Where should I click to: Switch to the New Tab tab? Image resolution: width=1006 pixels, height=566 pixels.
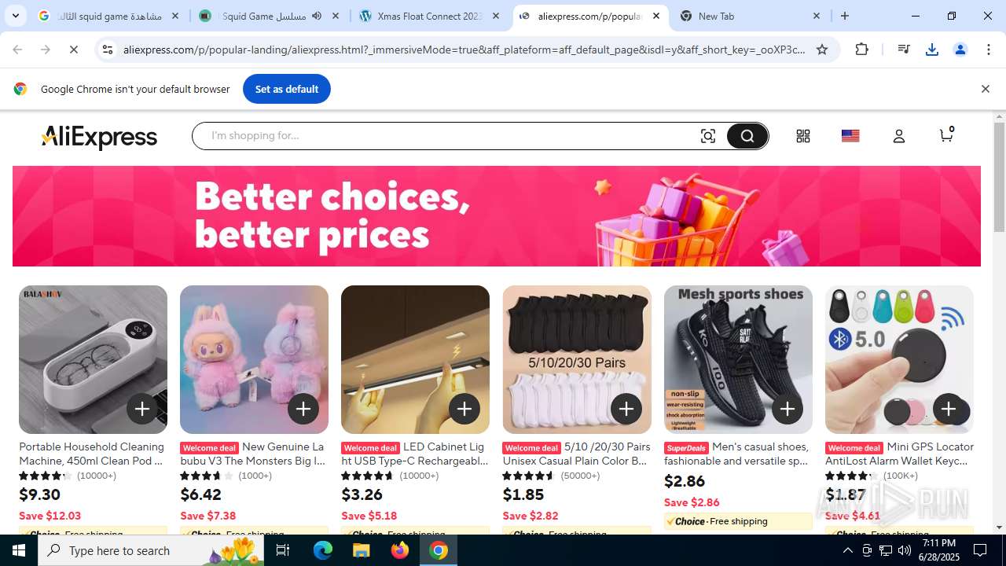tap(751, 16)
